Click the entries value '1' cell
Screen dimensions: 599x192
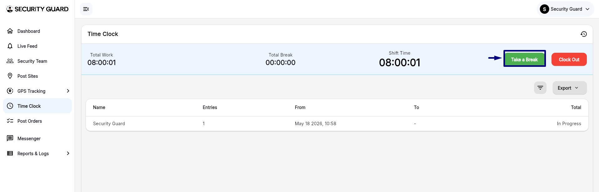[x=204, y=124]
